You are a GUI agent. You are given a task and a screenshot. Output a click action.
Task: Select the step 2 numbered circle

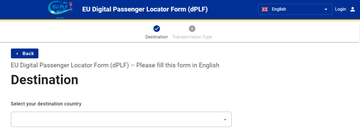(x=192, y=29)
